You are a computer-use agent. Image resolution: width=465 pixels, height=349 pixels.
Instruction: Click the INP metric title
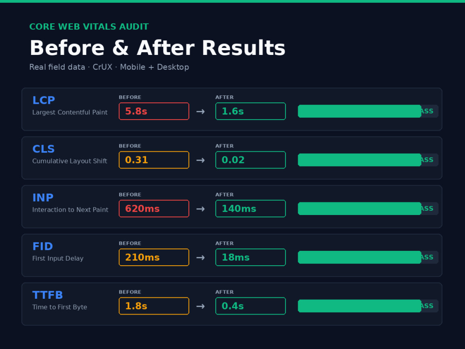[43, 198]
